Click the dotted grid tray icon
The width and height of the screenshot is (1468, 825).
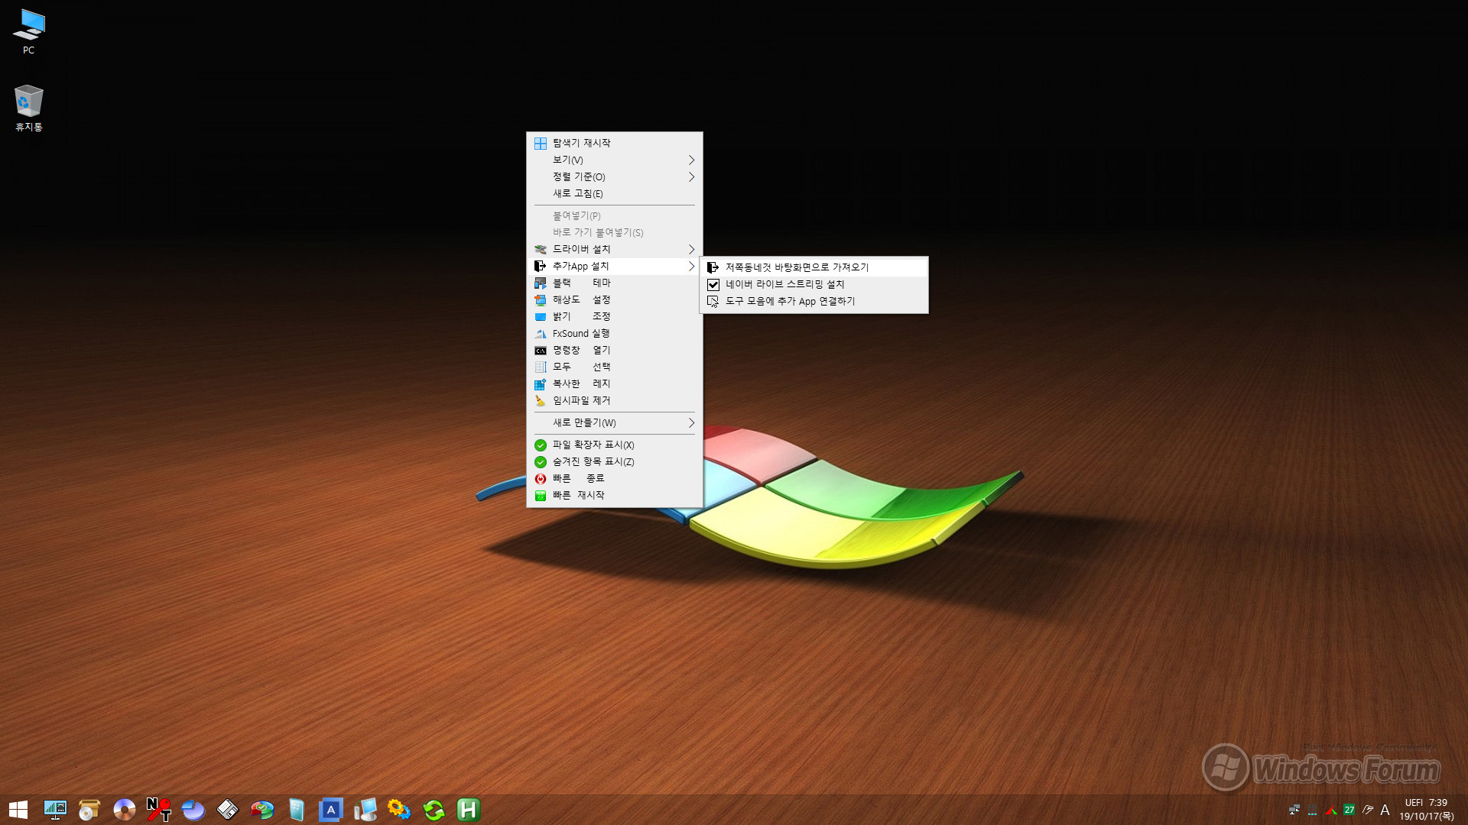[1313, 810]
